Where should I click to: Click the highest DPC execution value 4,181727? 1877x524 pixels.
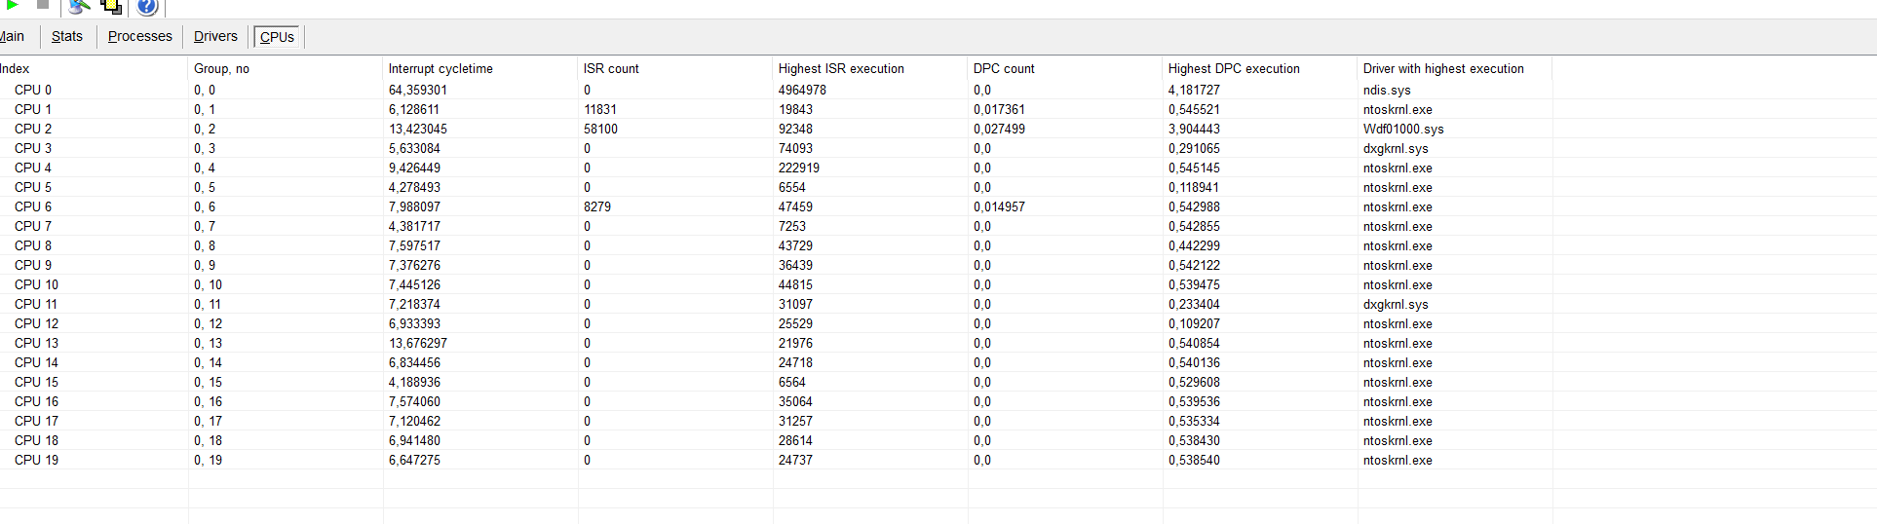click(x=1194, y=90)
